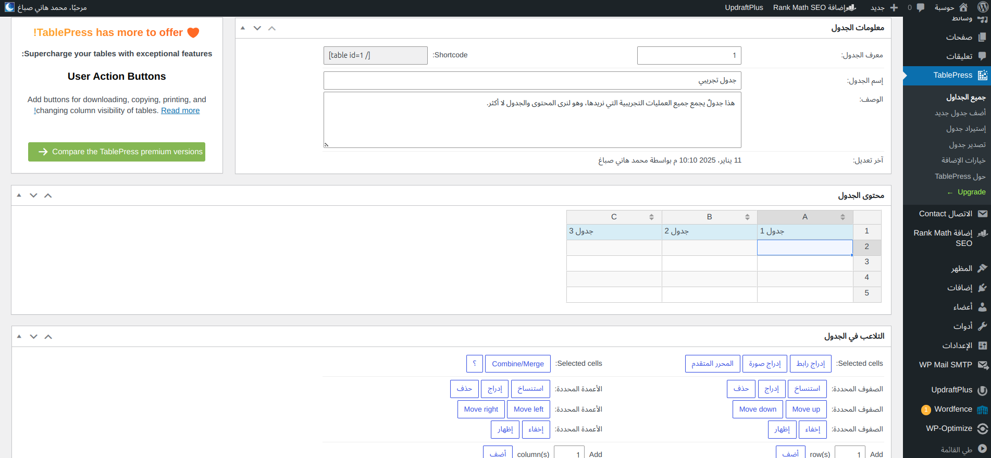991x458 pixels.
Task: Open the comments bubble icon in admin bar
Action: pyautogui.click(x=921, y=7)
